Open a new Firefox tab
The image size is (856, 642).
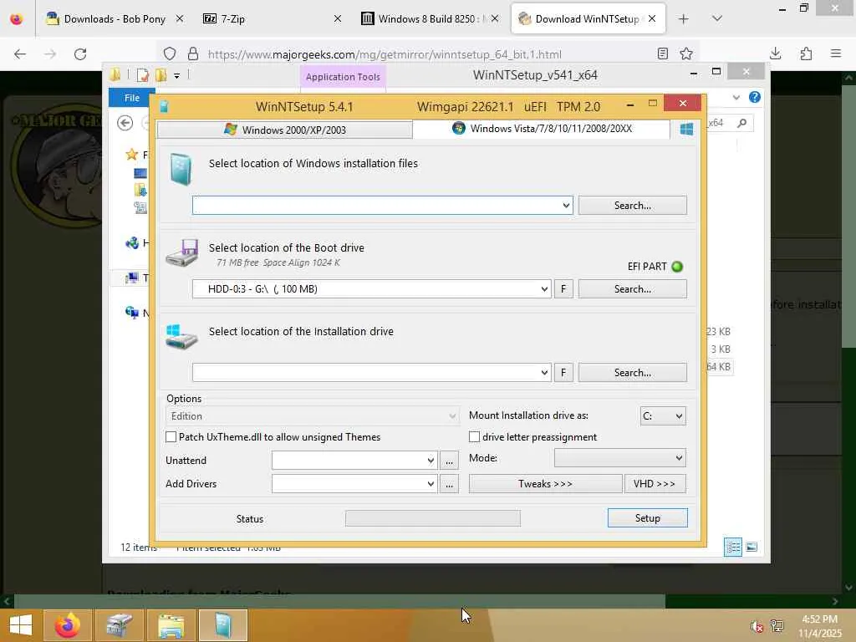coord(684,18)
